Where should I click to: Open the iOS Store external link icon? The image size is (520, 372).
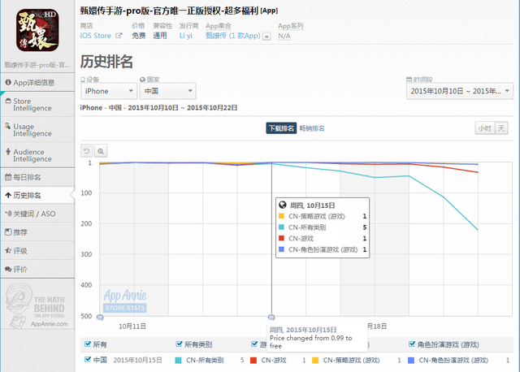coord(119,36)
